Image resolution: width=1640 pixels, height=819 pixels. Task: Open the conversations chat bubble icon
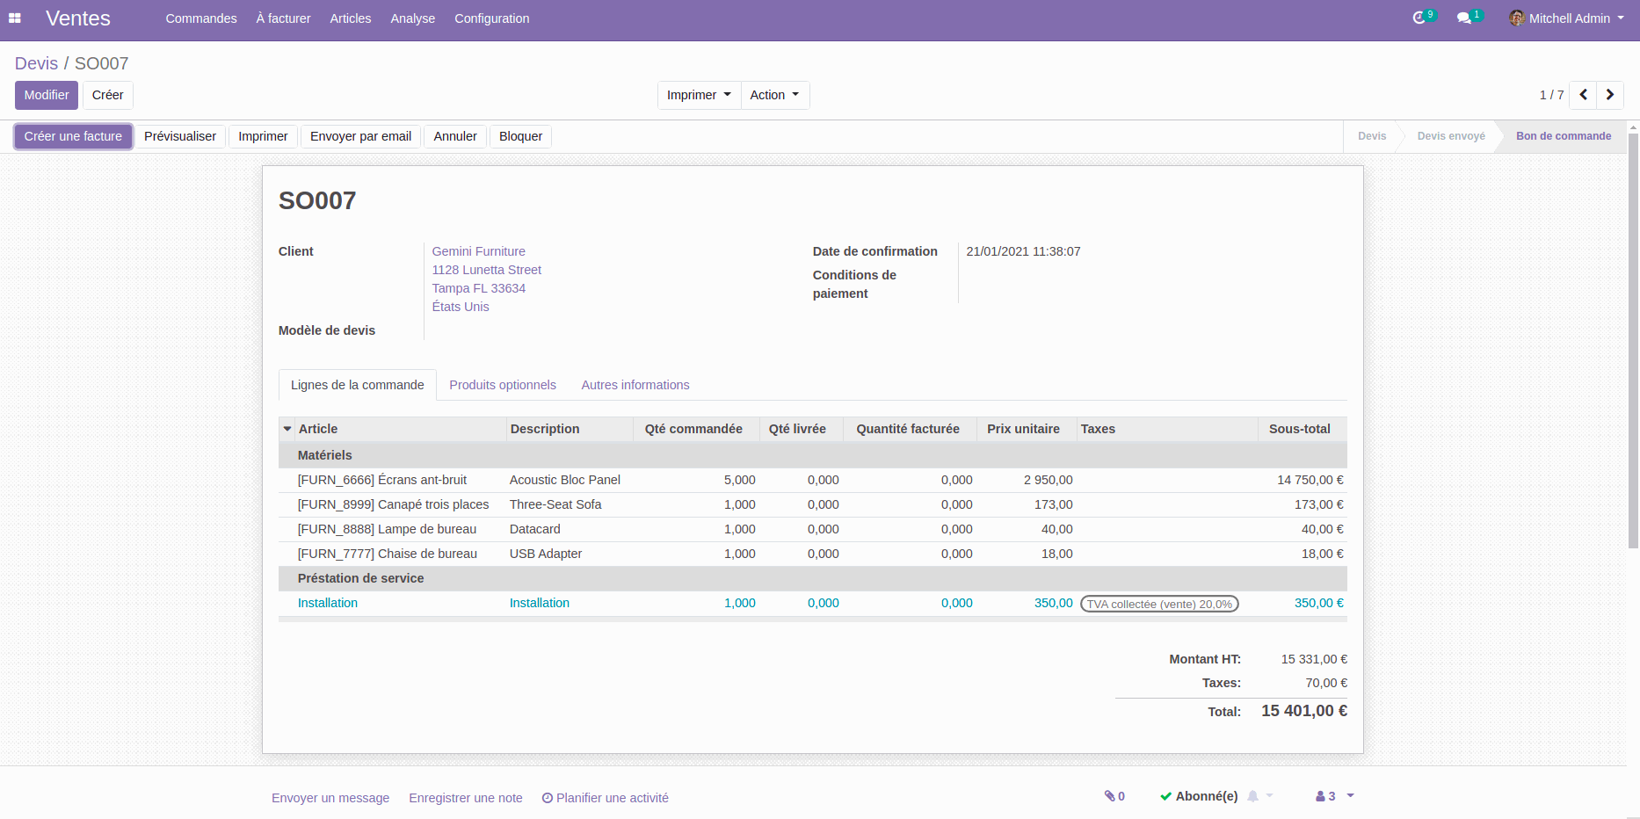coord(1463,18)
